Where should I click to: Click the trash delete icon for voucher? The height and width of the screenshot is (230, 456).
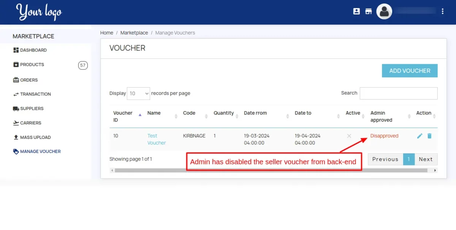pyautogui.click(x=429, y=136)
